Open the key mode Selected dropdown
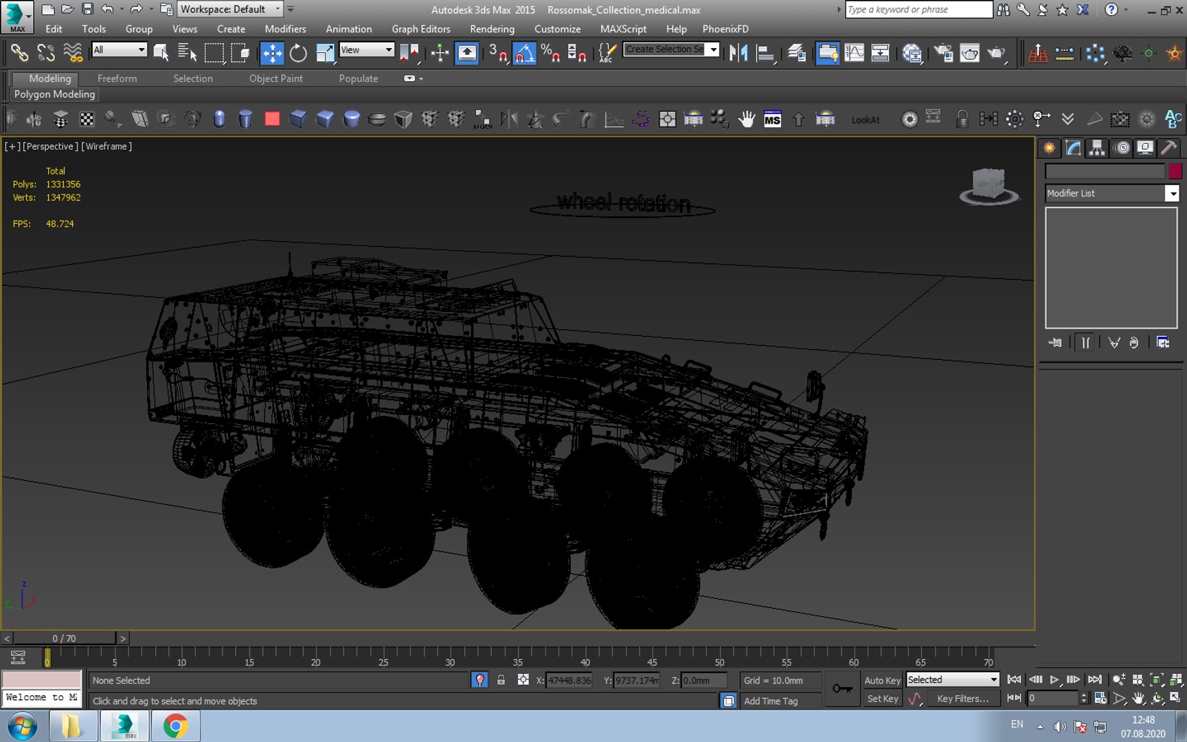The height and width of the screenshot is (742, 1187). (952, 679)
